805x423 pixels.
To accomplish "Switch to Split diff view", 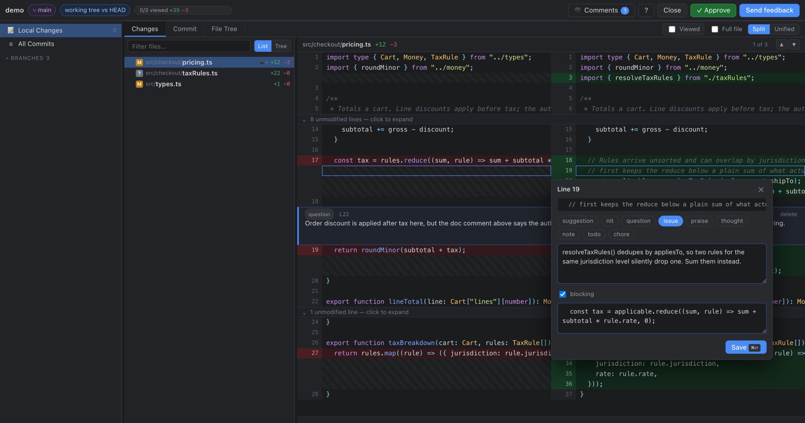I will point(759,29).
